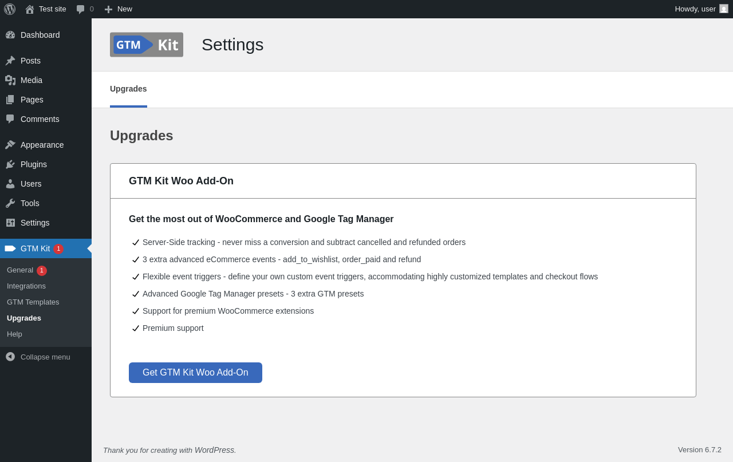Click the Flexible event triggers line
This screenshot has width=733, height=462.
click(370, 277)
